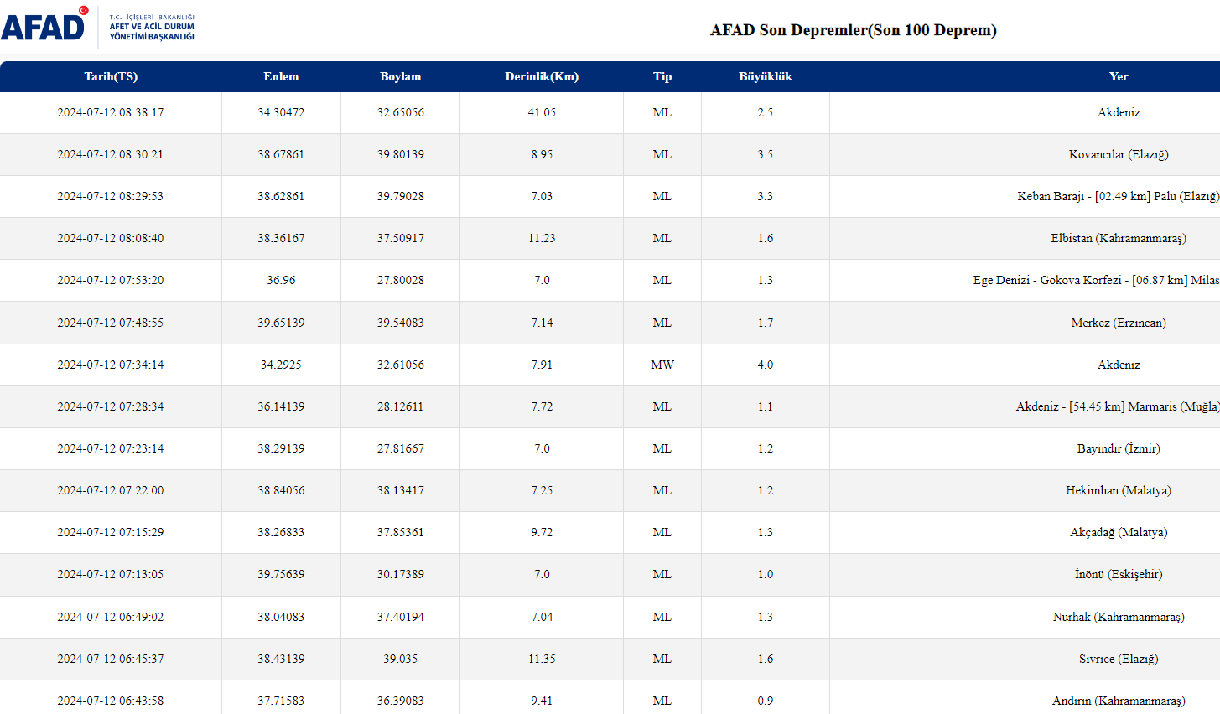
Task: Select timestamp 2024-07-12 07:15:29
Action: point(111,532)
